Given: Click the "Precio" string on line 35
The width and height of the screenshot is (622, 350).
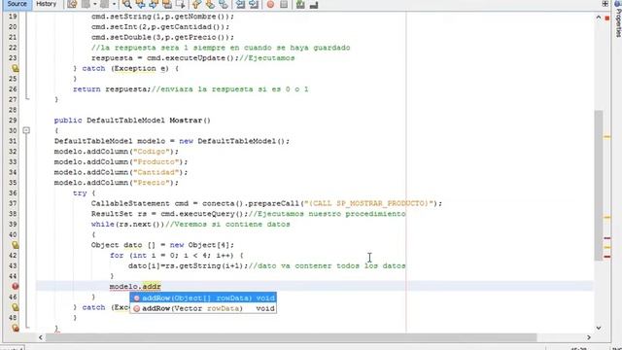Looking at the screenshot, I should pos(152,183).
